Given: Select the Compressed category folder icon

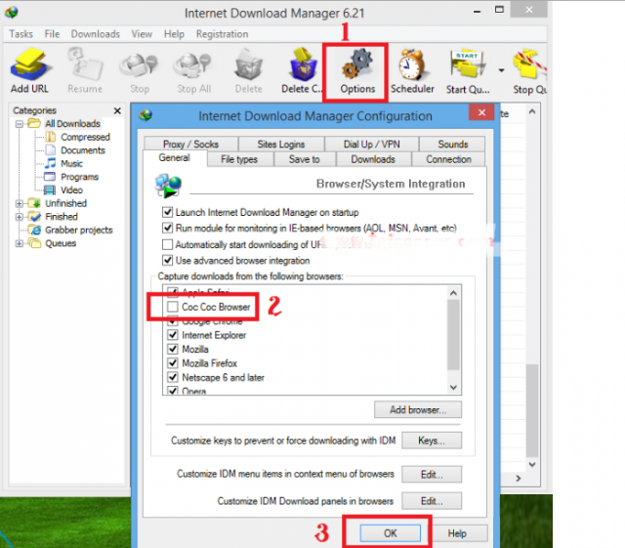Looking at the screenshot, I should 52,138.
